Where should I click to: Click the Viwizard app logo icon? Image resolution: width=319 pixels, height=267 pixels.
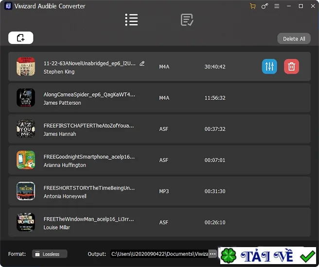click(8, 6)
